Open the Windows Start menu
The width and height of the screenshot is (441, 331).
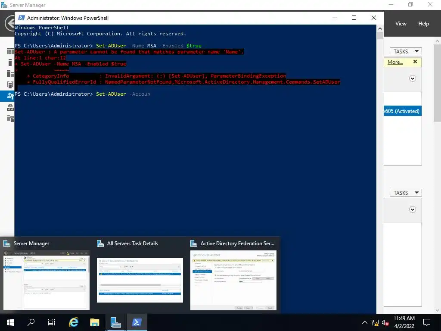[10, 322]
